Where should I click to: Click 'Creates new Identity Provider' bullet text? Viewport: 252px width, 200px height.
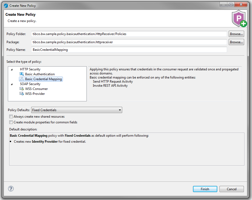point(50,142)
